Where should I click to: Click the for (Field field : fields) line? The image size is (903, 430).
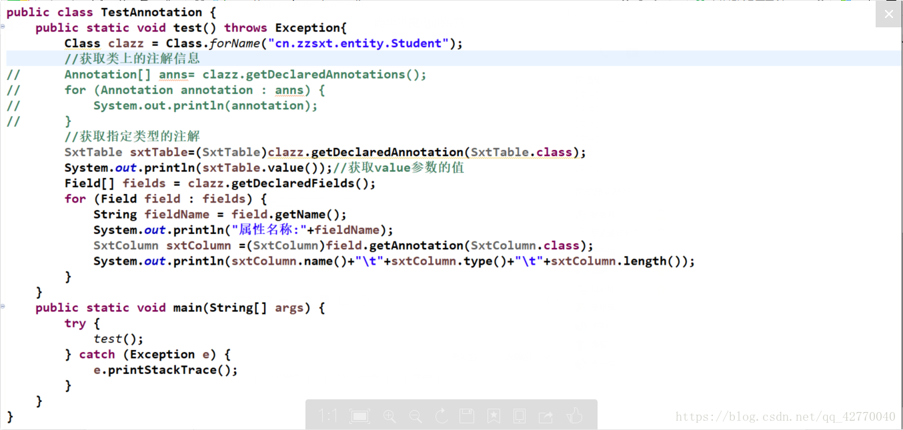pos(165,199)
